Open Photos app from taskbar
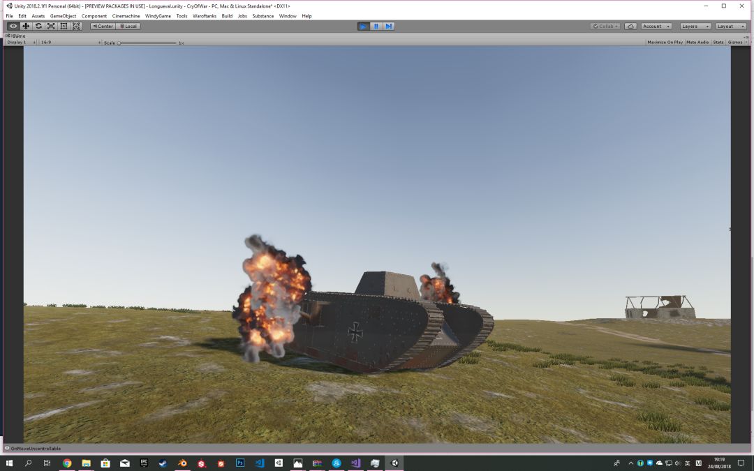 [x=297, y=463]
